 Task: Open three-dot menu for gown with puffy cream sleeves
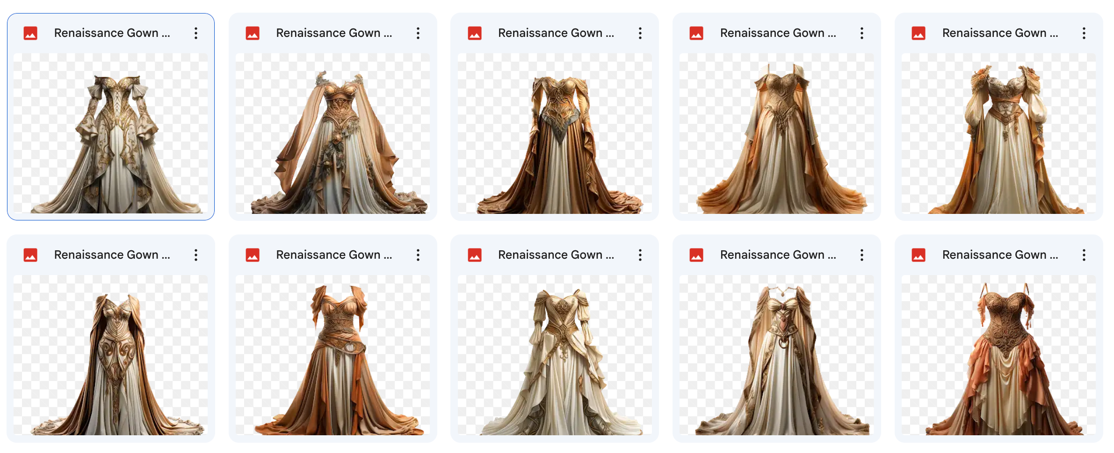point(1084,33)
